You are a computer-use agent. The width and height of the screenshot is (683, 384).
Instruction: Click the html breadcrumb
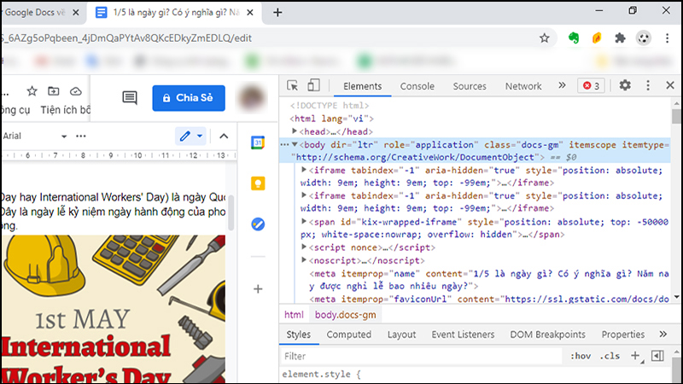294,315
